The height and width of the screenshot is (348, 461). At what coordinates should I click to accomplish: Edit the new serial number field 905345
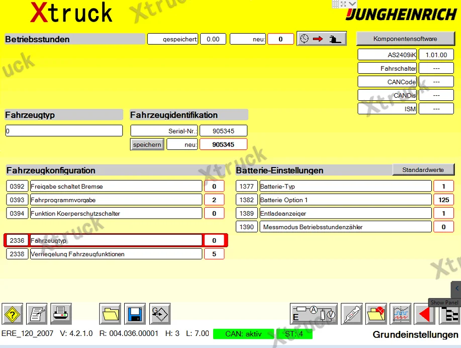(x=223, y=144)
